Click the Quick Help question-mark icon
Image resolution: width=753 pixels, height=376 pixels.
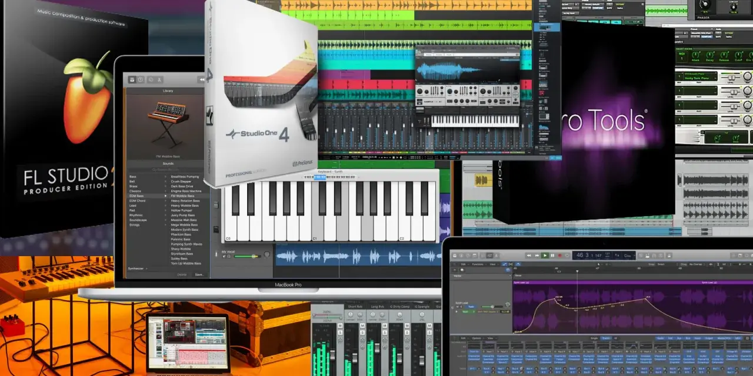point(141,79)
